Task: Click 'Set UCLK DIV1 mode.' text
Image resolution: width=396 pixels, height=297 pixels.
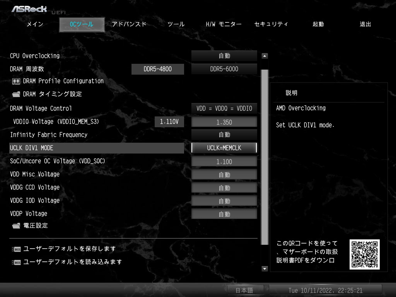Action: [x=305, y=125]
